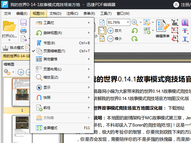Click the strikethrough T icon
Image resolution: width=191 pixels, height=143 pixels.
(x=185, y=31)
